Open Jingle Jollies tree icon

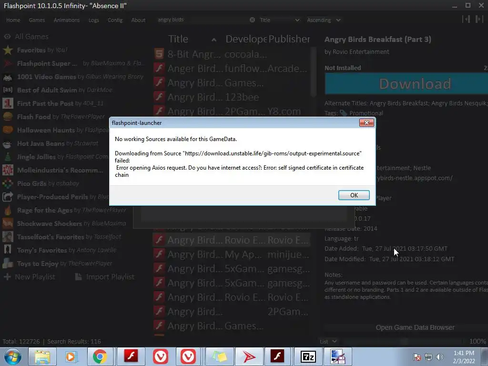click(x=8, y=157)
